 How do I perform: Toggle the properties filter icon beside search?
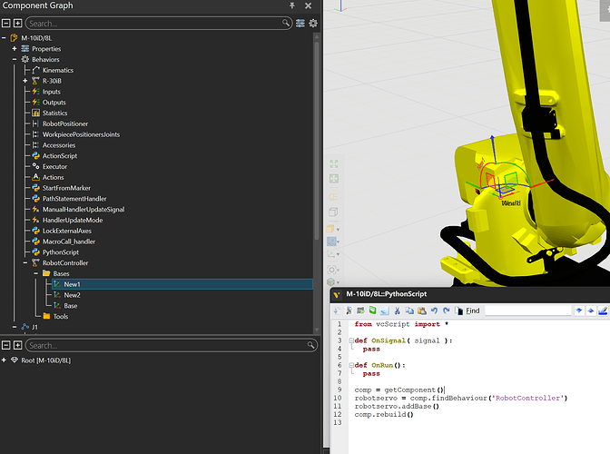pos(300,23)
